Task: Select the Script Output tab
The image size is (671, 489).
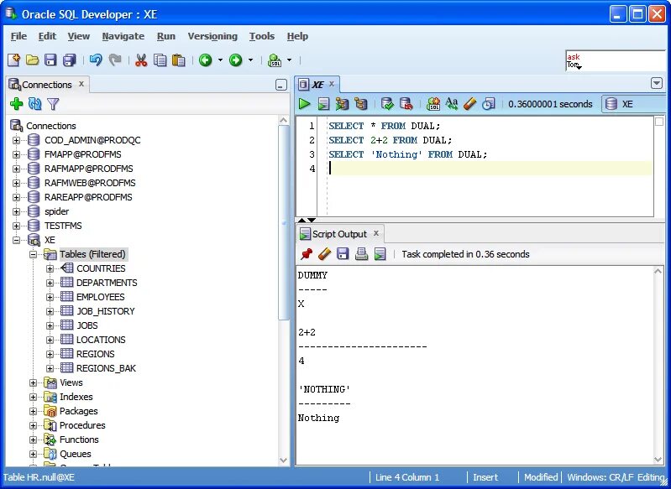Action: 339,234
